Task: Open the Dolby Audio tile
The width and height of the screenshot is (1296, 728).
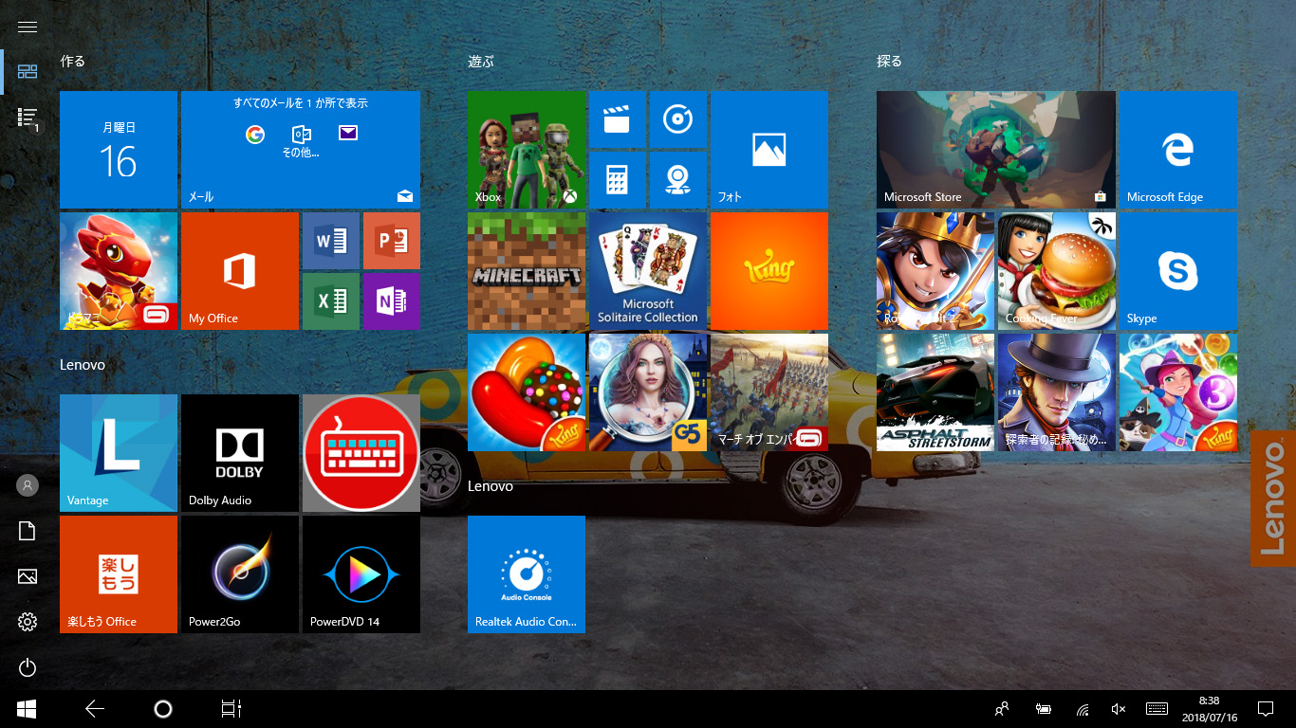Action: (x=240, y=453)
